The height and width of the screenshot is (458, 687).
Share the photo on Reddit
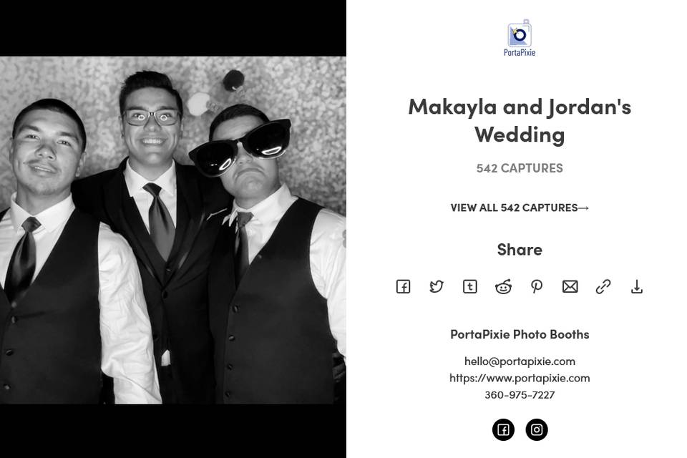pos(503,287)
